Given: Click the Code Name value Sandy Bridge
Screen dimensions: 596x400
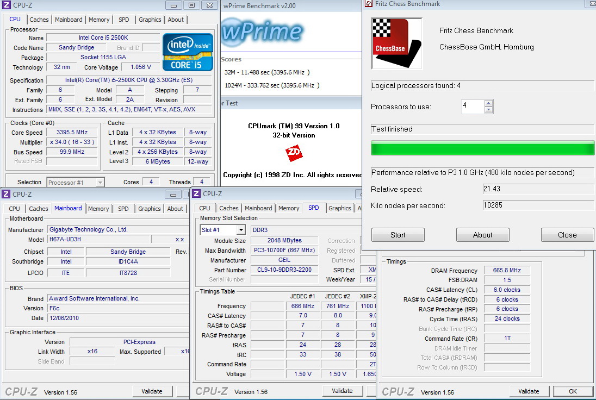Looking at the screenshot, I should 76,47.
